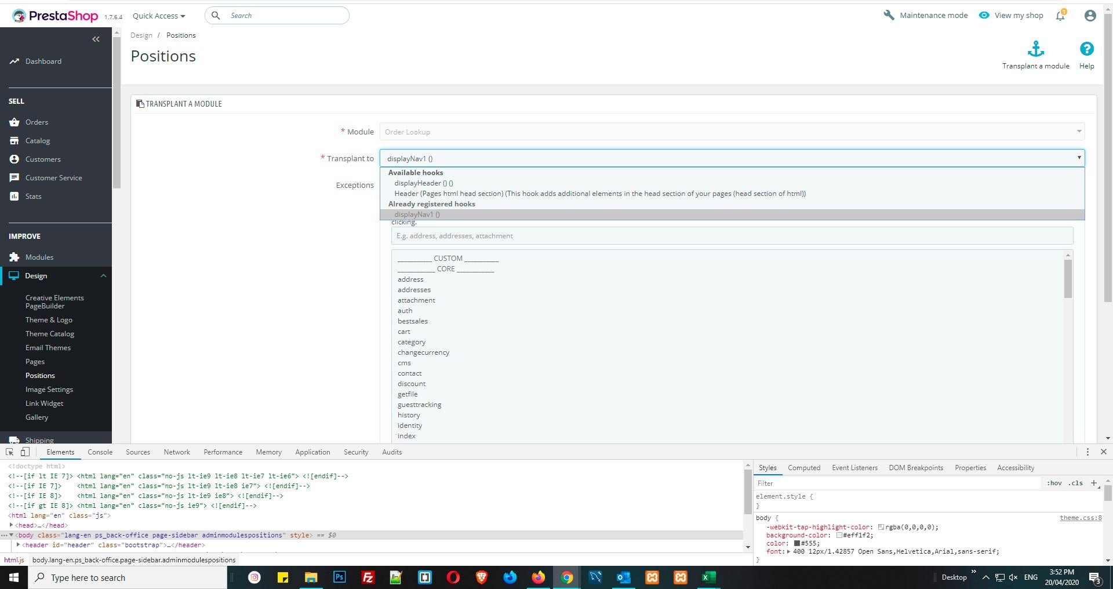Open Help via the question mark icon
This screenshot has width=1113, height=589.
point(1087,49)
